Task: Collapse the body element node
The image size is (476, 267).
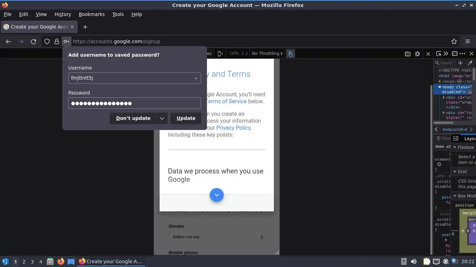Action: [440, 87]
